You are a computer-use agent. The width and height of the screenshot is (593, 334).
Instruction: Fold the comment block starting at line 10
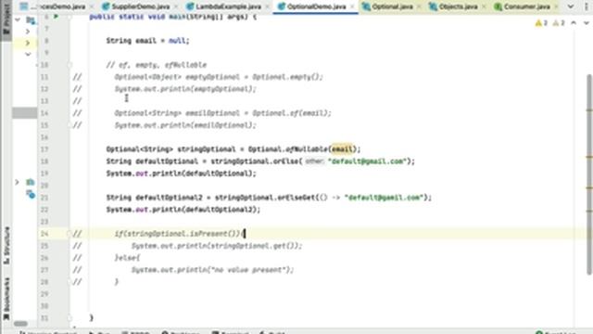click(69, 65)
